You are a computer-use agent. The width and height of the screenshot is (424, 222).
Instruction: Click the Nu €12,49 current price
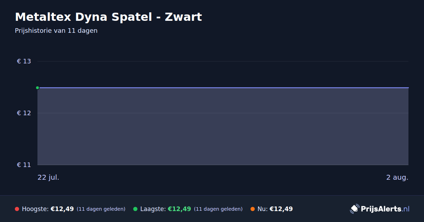281,209
